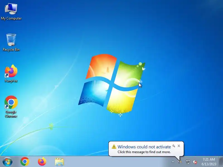Screen dimensions: 223x167
Task: Click the Show desktop strip
Action: [x=221, y=162]
